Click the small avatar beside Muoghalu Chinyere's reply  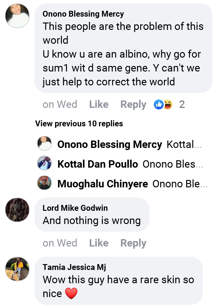44,183
